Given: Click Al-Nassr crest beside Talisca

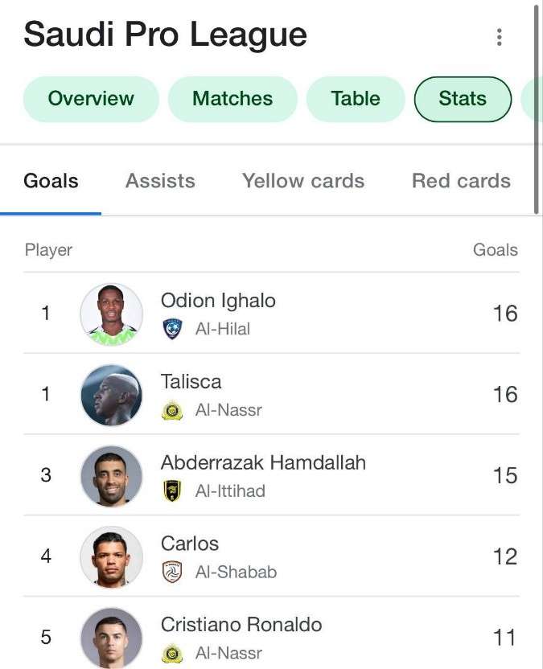Looking at the screenshot, I should [172, 410].
